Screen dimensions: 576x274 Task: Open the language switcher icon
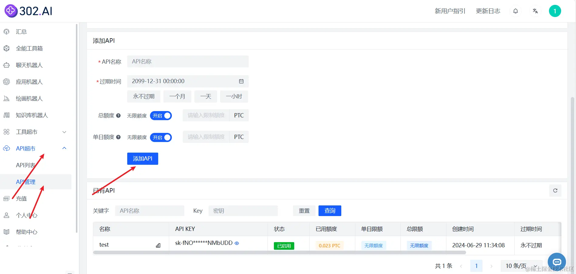535,11
